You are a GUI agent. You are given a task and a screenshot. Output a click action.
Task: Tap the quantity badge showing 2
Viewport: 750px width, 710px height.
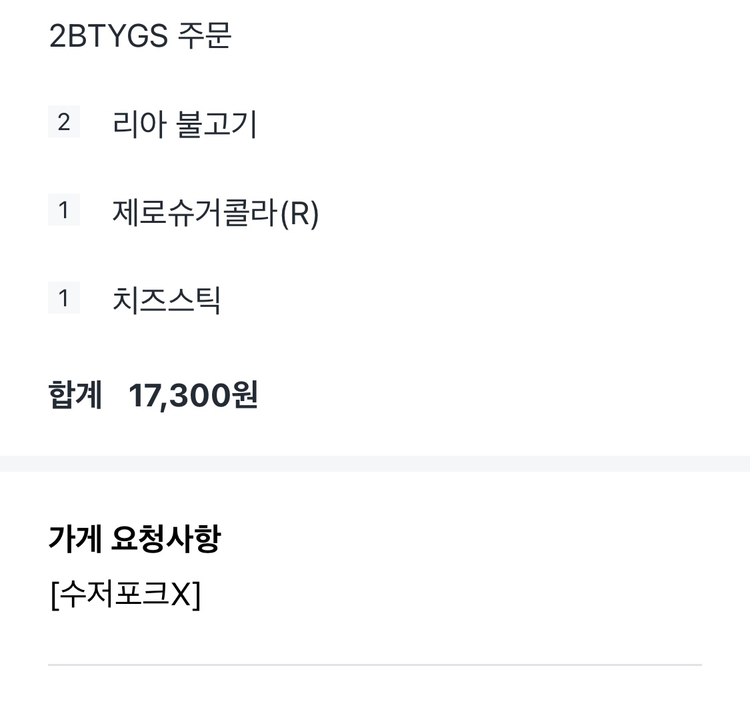64,122
